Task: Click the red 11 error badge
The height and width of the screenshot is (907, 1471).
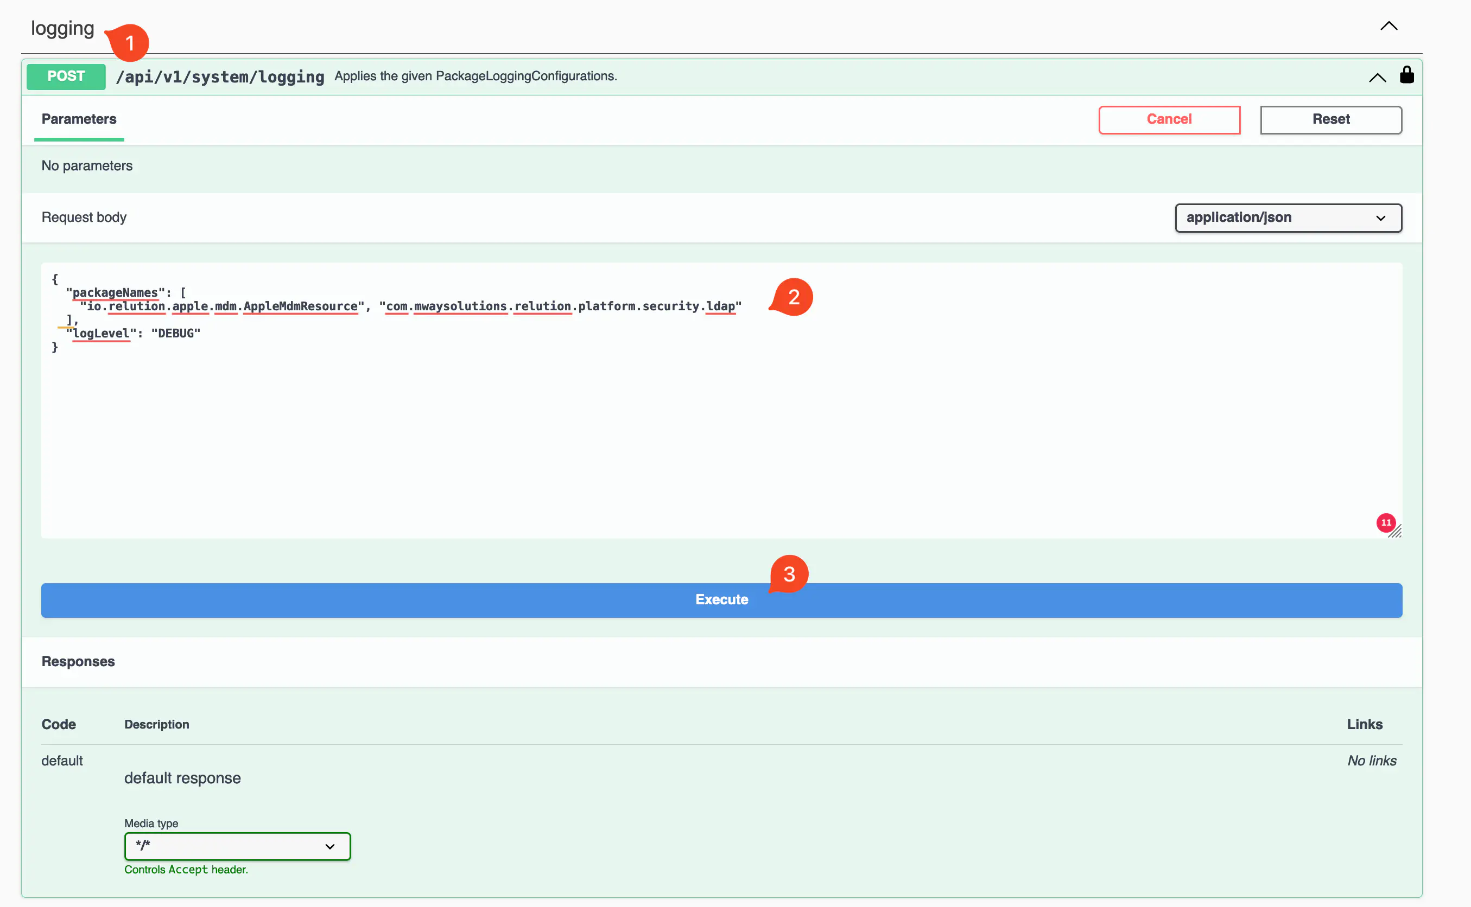Action: coord(1385,522)
